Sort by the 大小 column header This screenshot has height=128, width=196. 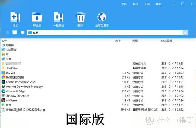(118, 41)
